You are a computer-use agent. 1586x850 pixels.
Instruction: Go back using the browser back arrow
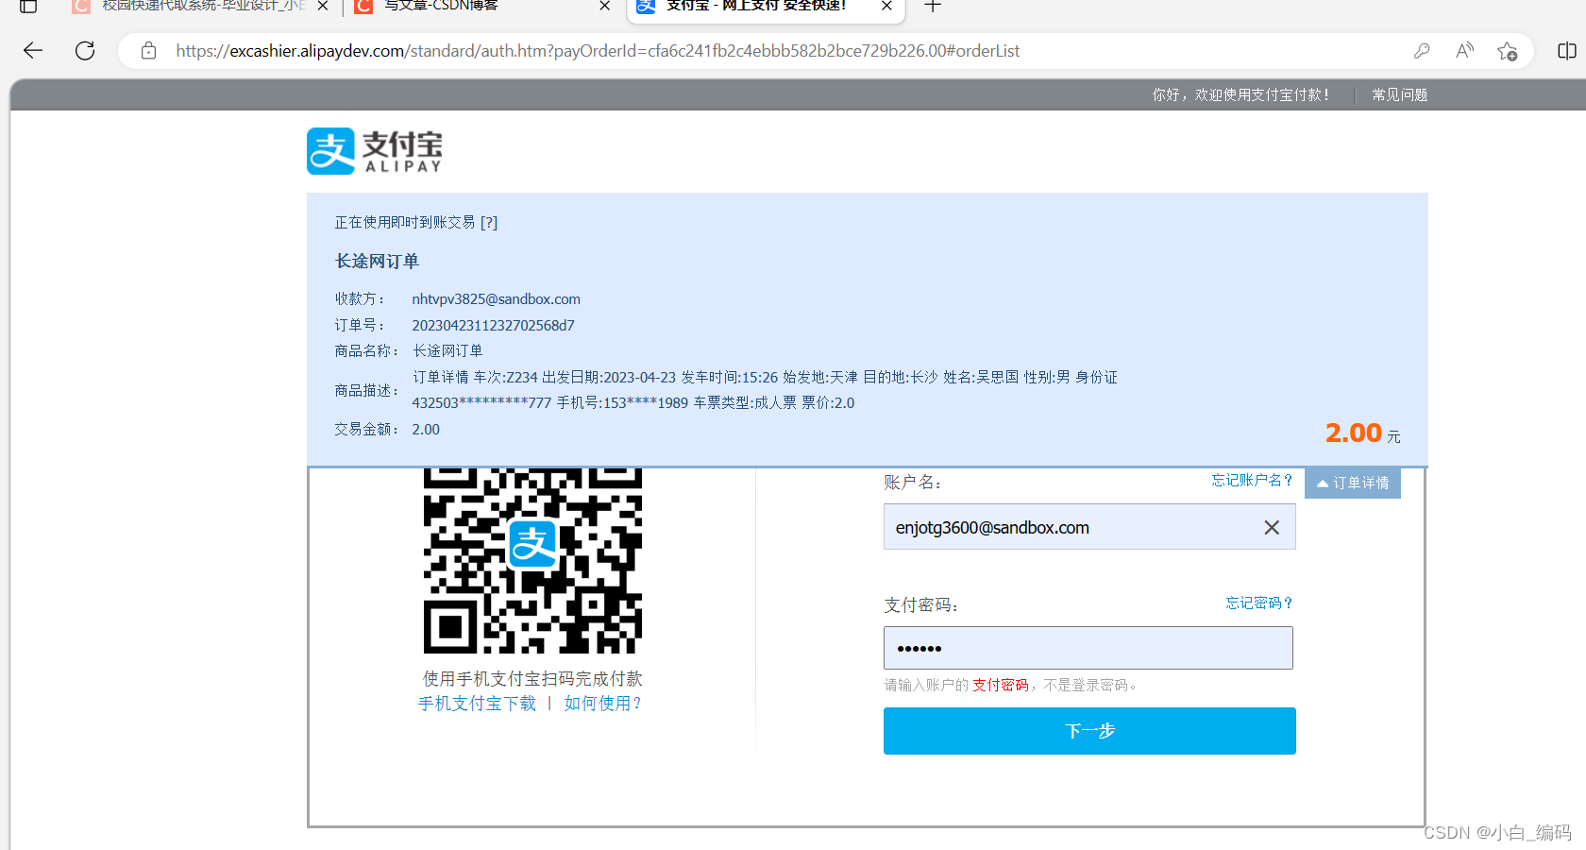tap(33, 51)
